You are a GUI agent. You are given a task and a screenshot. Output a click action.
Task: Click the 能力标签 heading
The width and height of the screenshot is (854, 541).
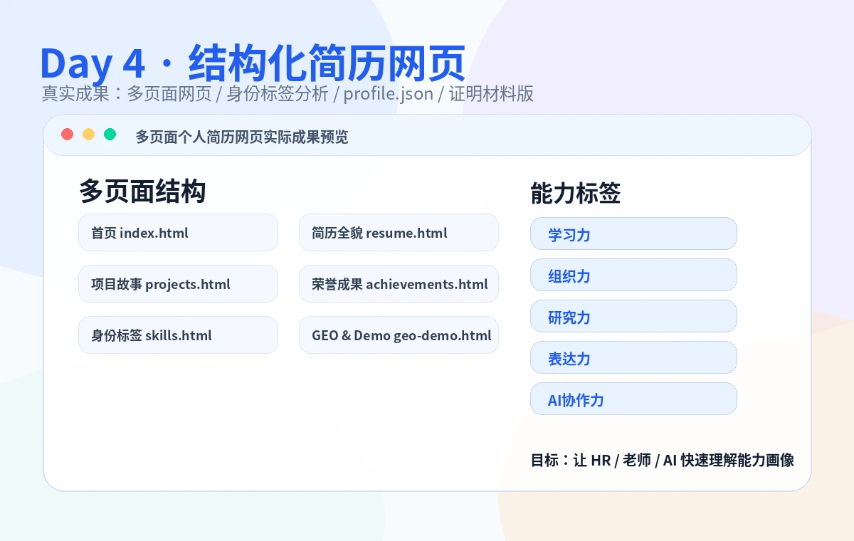[x=576, y=193]
